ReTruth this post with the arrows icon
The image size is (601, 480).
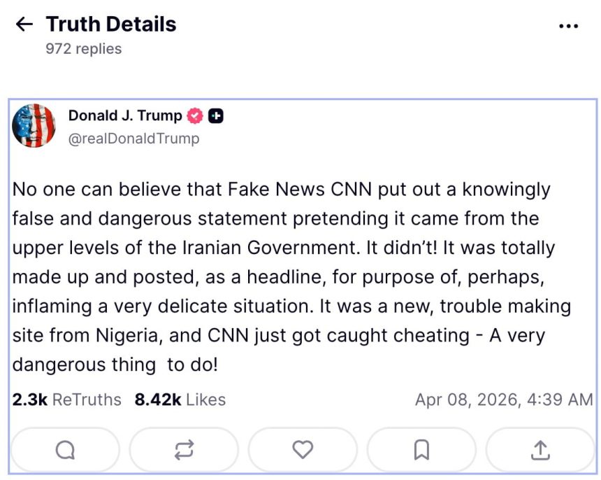(x=184, y=450)
